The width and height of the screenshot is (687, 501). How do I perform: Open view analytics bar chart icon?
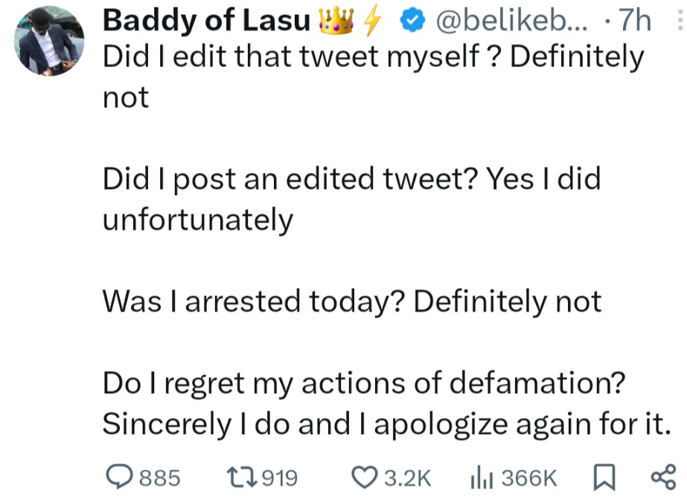481,476
